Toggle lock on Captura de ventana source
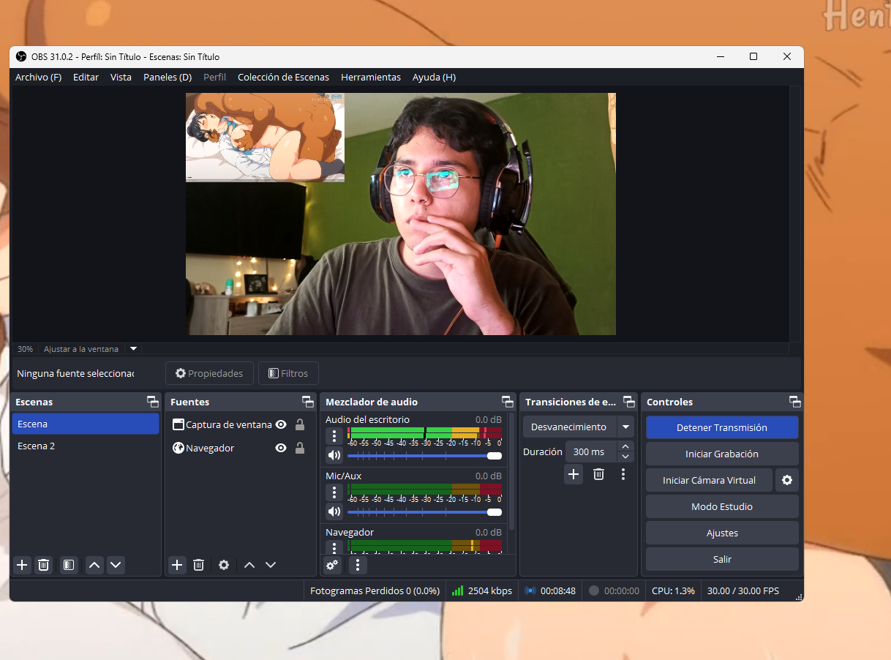Viewport: 891px width, 660px height. click(300, 424)
